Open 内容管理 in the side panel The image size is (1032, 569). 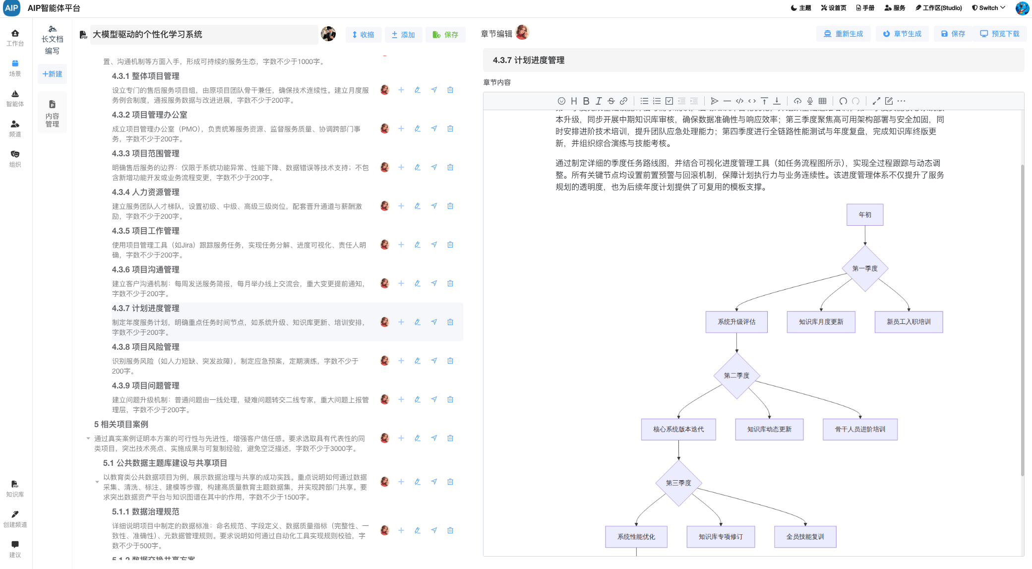pyautogui.click(x=52, y=114)
